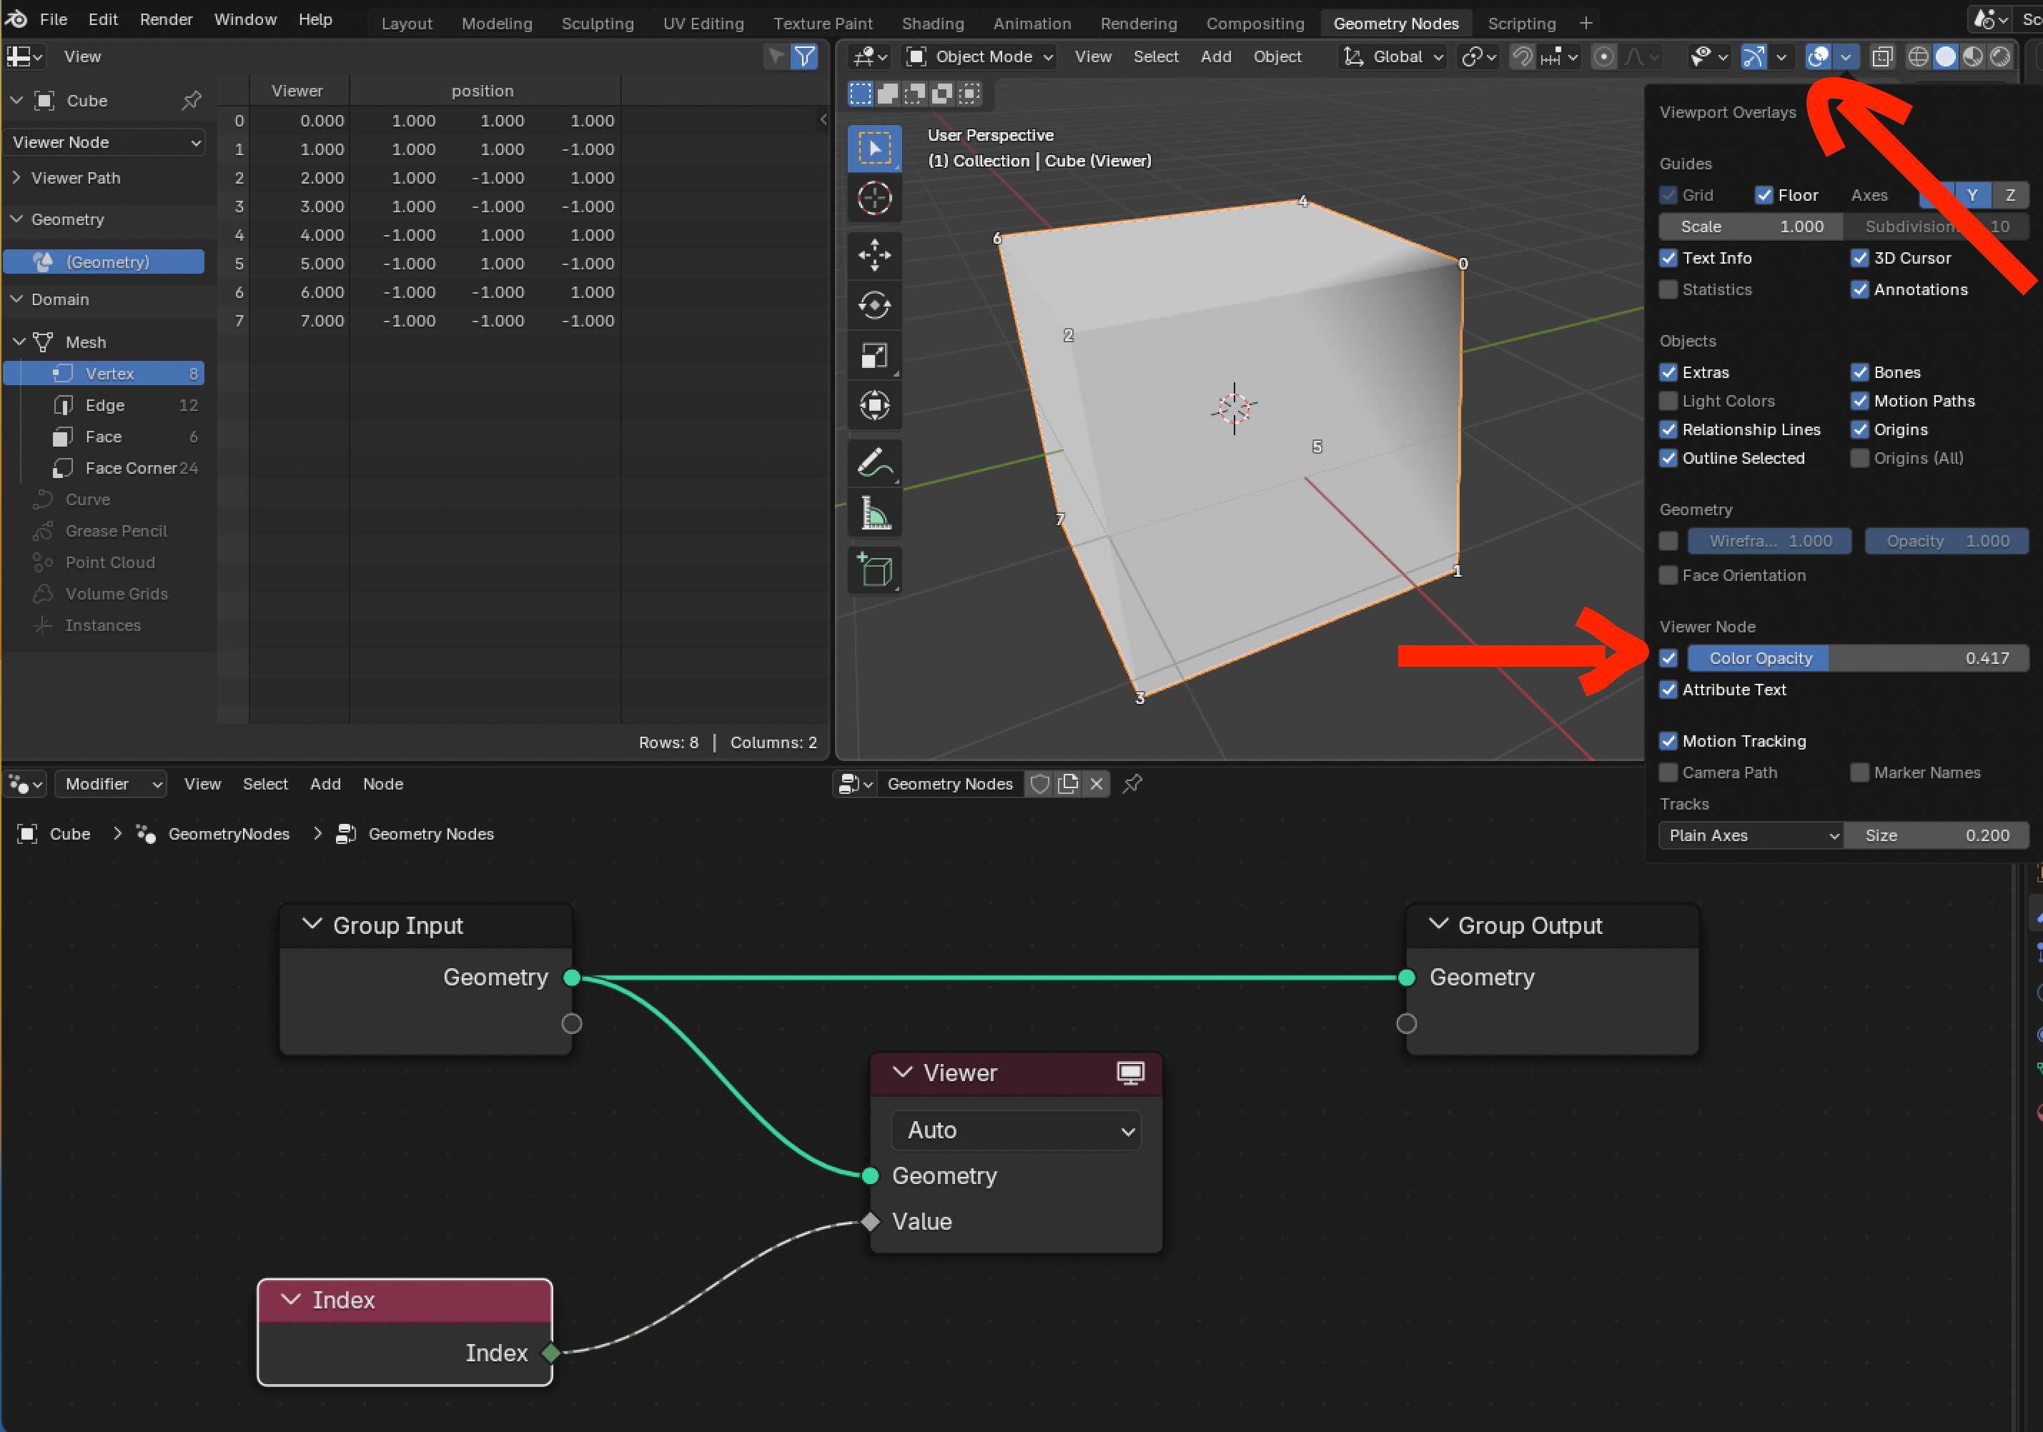Activate the Transform tool
This screenshot has width=2043, height=1432.
click(x=874, y=406)
